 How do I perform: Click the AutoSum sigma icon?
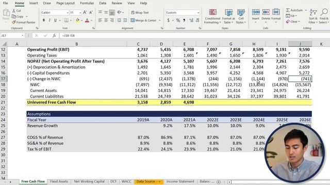(x=288, y=10)
